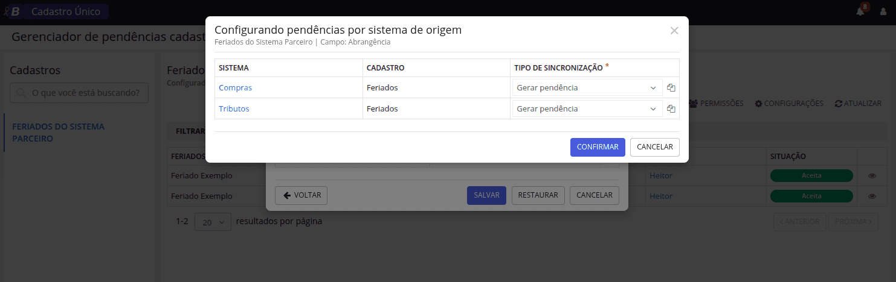Expand sync type dropdown for Tributos
This screenshot has width=896, height=282.
(x=587, y=109)
